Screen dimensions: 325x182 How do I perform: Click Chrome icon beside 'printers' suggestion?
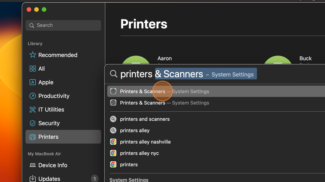[113, 165]
